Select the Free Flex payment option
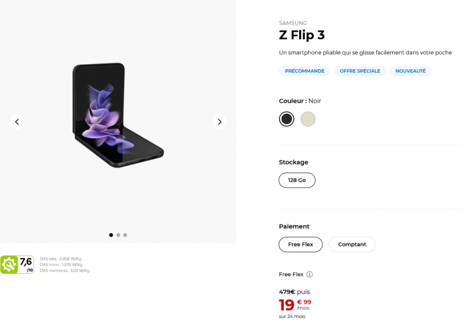This screenshot has width=463, height=321. pos(300,244)
